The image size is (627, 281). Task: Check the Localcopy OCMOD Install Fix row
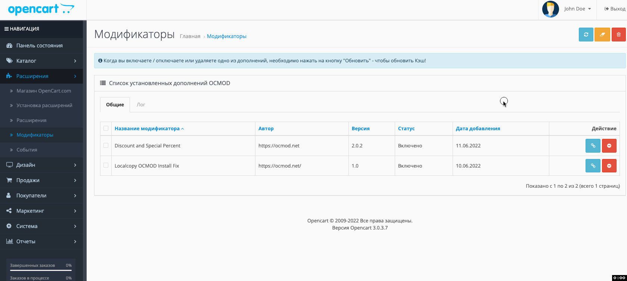click(x=106, y=165)
